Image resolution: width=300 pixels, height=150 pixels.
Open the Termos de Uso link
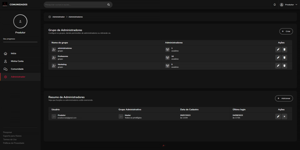point(10,140)
